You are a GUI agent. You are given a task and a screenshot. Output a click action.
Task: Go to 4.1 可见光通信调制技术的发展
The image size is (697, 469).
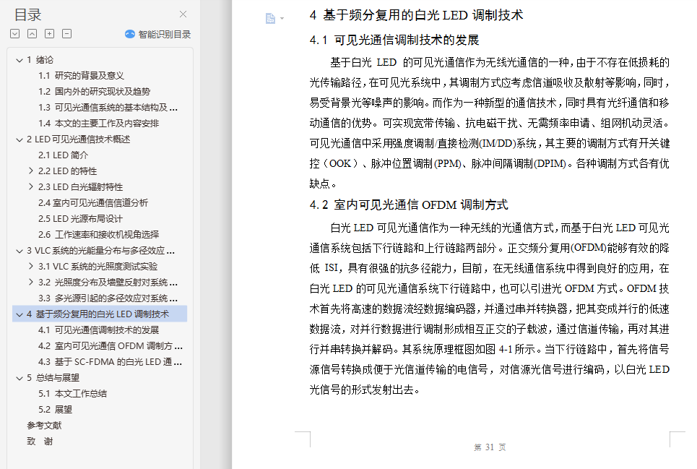tap(98, 330)
